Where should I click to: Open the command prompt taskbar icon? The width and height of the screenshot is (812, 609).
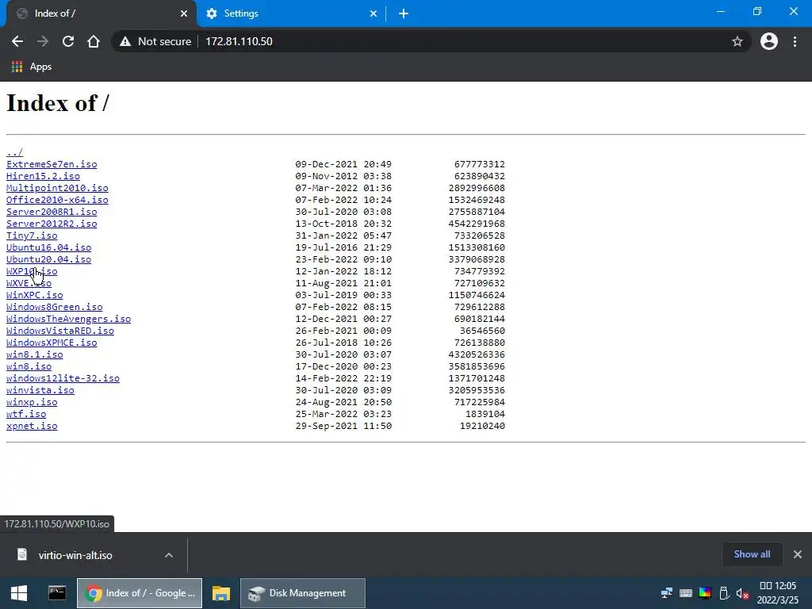point(57,593)
